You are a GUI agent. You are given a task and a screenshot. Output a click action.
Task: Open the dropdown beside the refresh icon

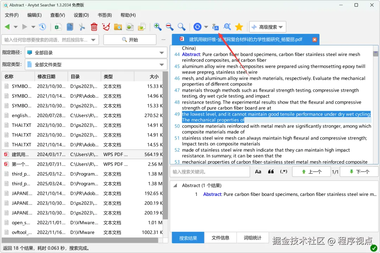click(x=206, y=27)
